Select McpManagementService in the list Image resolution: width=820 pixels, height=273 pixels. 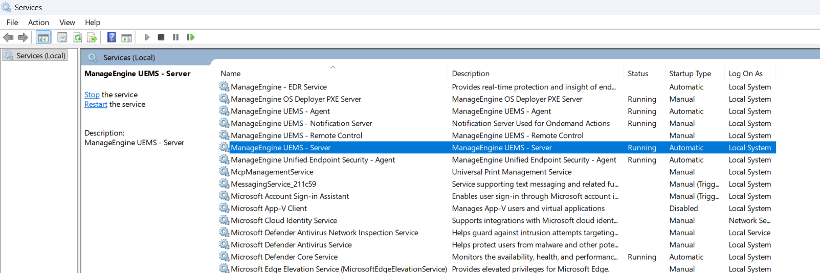click(x=272, y=172)
